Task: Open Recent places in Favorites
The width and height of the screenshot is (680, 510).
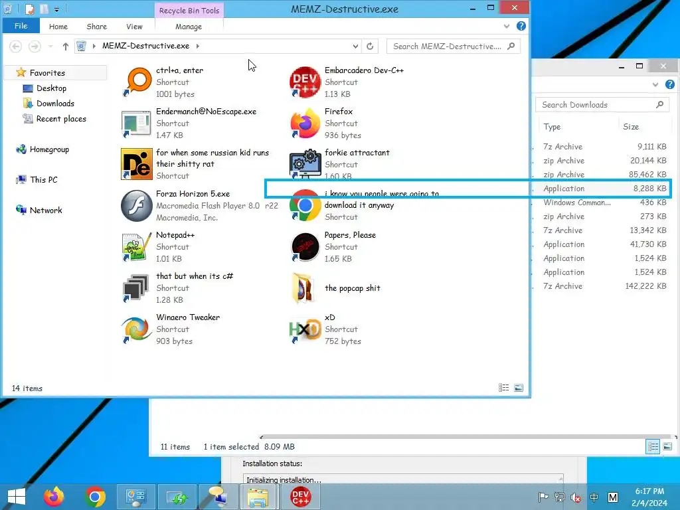Action: tap(61, 119)
